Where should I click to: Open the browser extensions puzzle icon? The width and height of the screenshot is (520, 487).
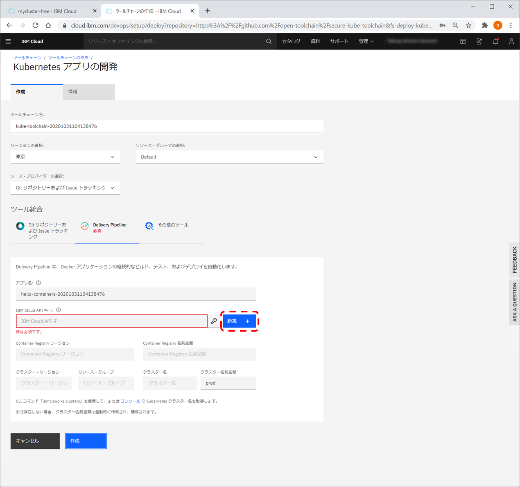click(485, 25)
